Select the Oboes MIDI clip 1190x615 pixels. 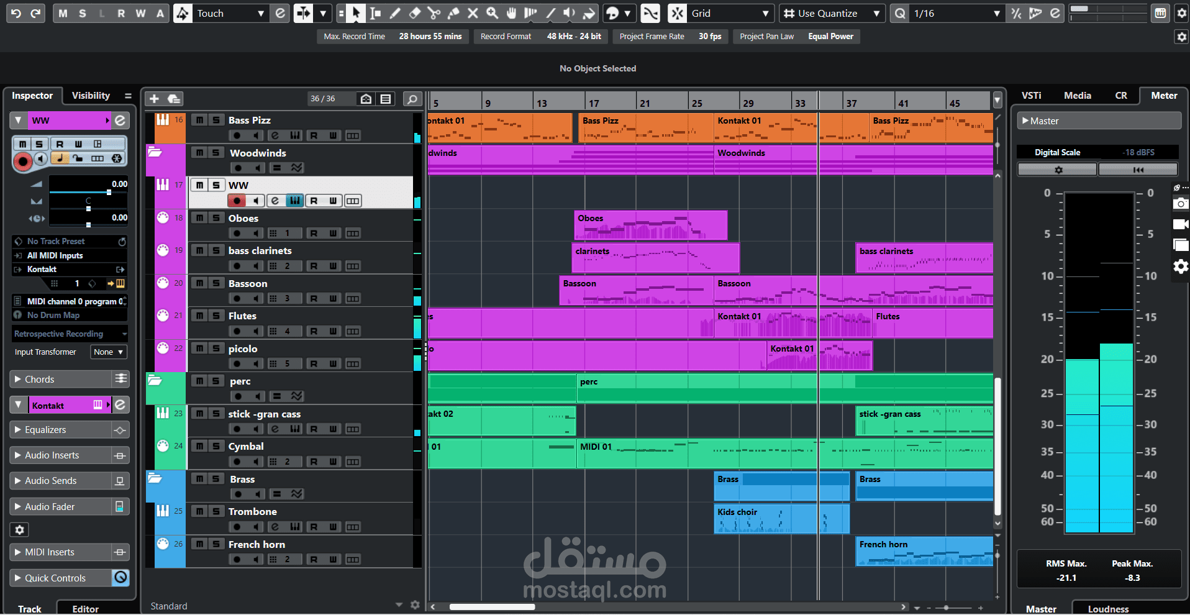650,225
